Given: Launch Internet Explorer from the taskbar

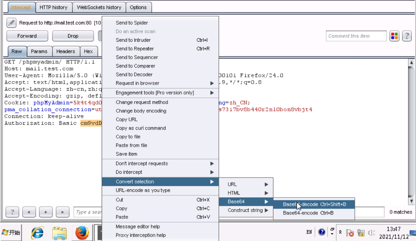Looking at the screenshot, I should (x=37, y=233).
